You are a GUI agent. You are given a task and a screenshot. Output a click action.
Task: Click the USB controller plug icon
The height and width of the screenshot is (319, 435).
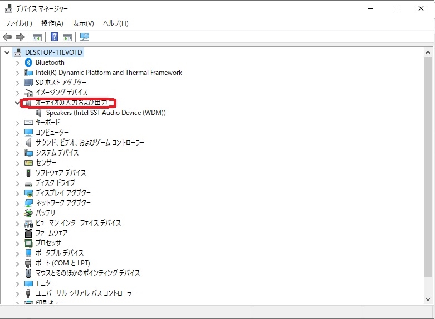click(28, 293)
